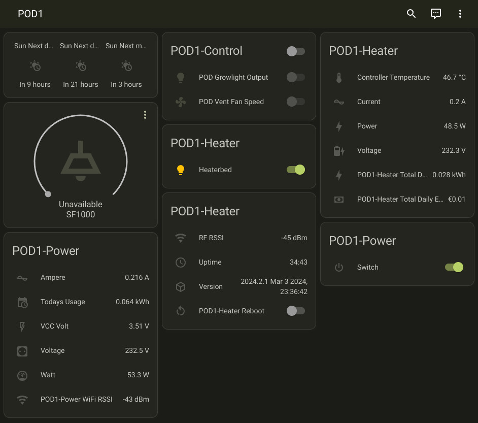Toggle POD Vent Fan Speed switch
478x423 pixels.
(296, 102)
